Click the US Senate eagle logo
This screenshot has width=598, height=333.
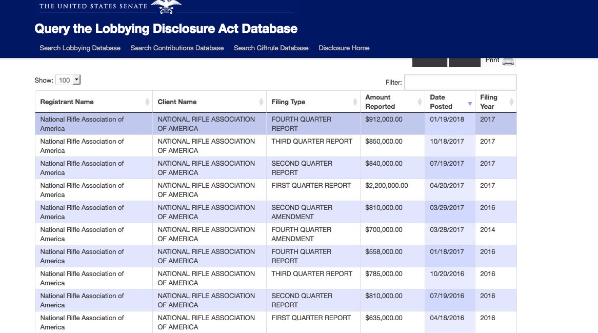[x=166, y=7]
